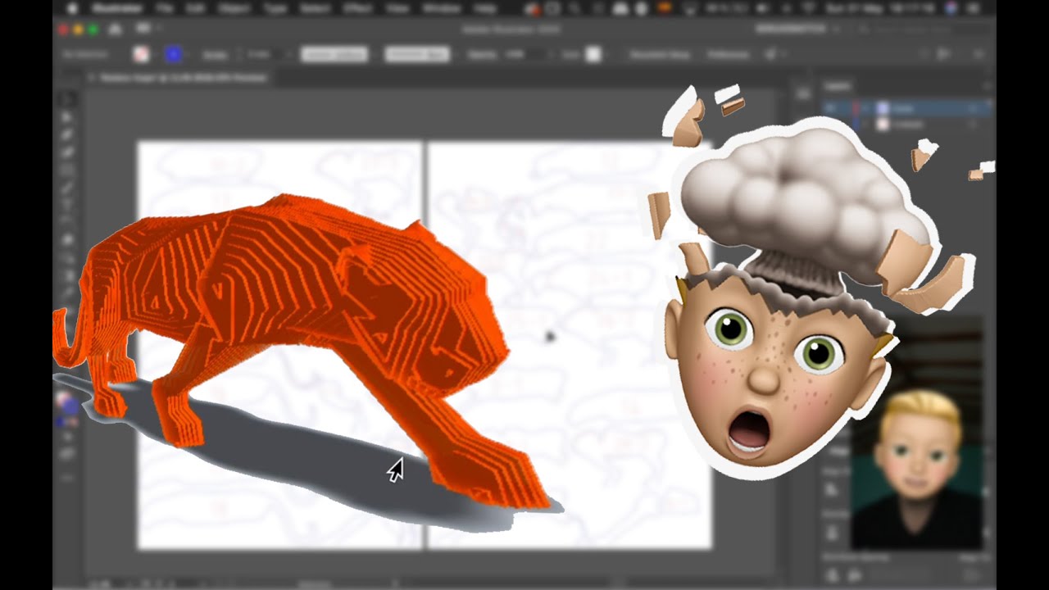Image resolution: width=1049 pixels, height=590 pixels.
Task: Click the blue Stroke color swatch
Action: pyautogui.click(x=173, y=54)
